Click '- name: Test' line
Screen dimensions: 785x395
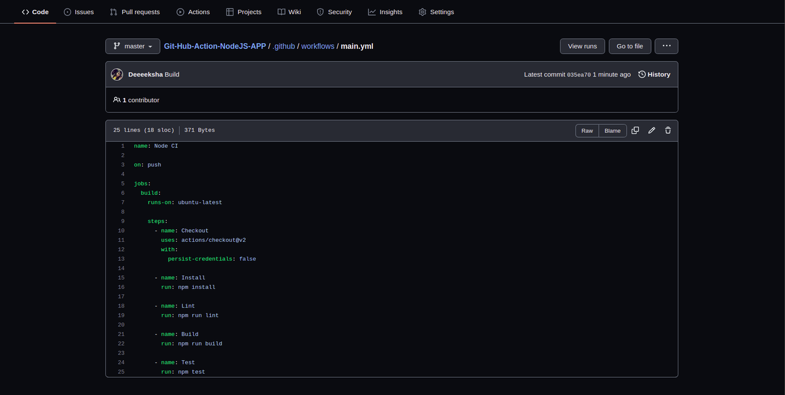[x=175, y=363]
